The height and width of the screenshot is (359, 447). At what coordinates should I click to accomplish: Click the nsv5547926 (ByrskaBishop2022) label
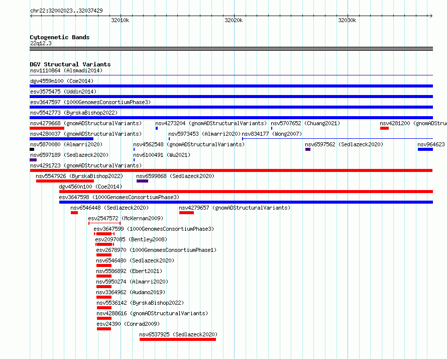pos(79,176)
